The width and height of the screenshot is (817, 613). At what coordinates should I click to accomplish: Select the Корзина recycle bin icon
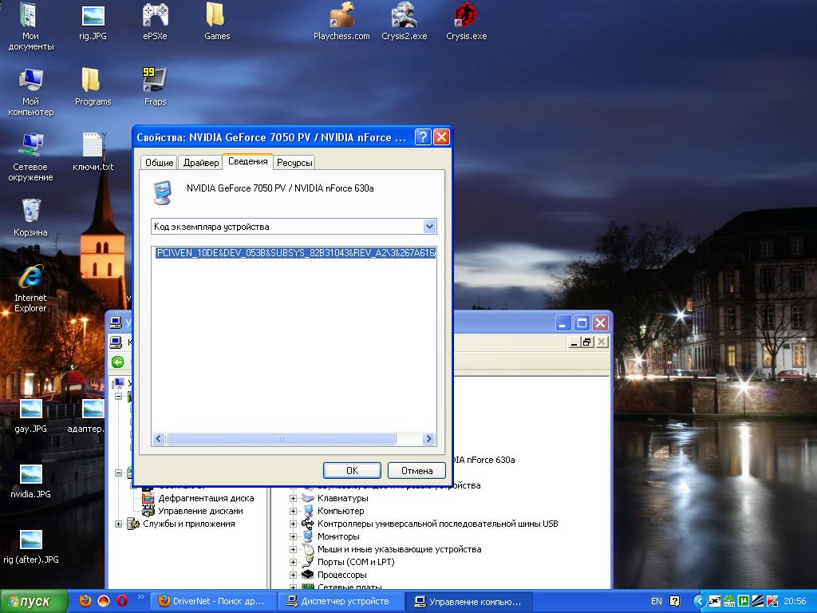coord(30,212)
